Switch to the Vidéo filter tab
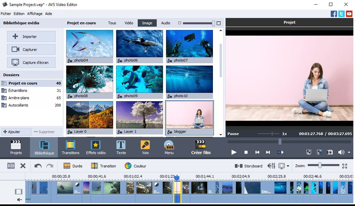Viewport: 355px width, 206px height. pyautogui.click(x=129, y=23)
